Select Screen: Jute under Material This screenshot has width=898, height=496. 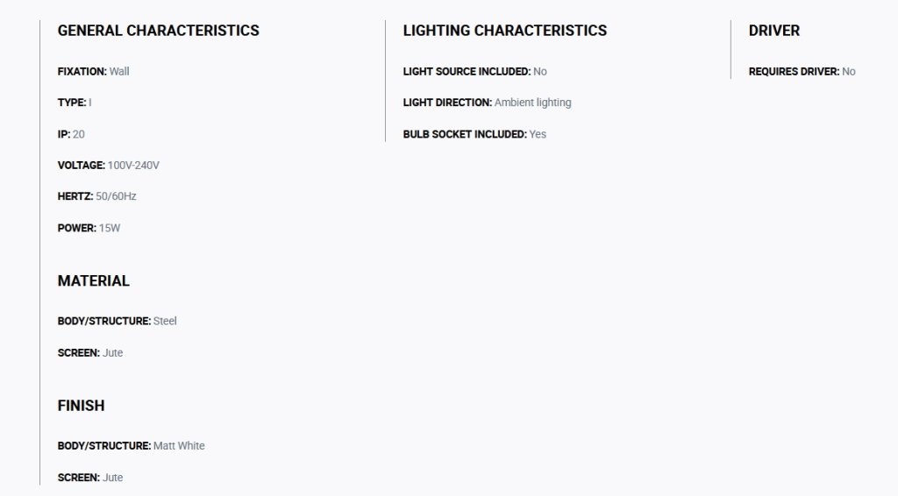coord(90,353)
